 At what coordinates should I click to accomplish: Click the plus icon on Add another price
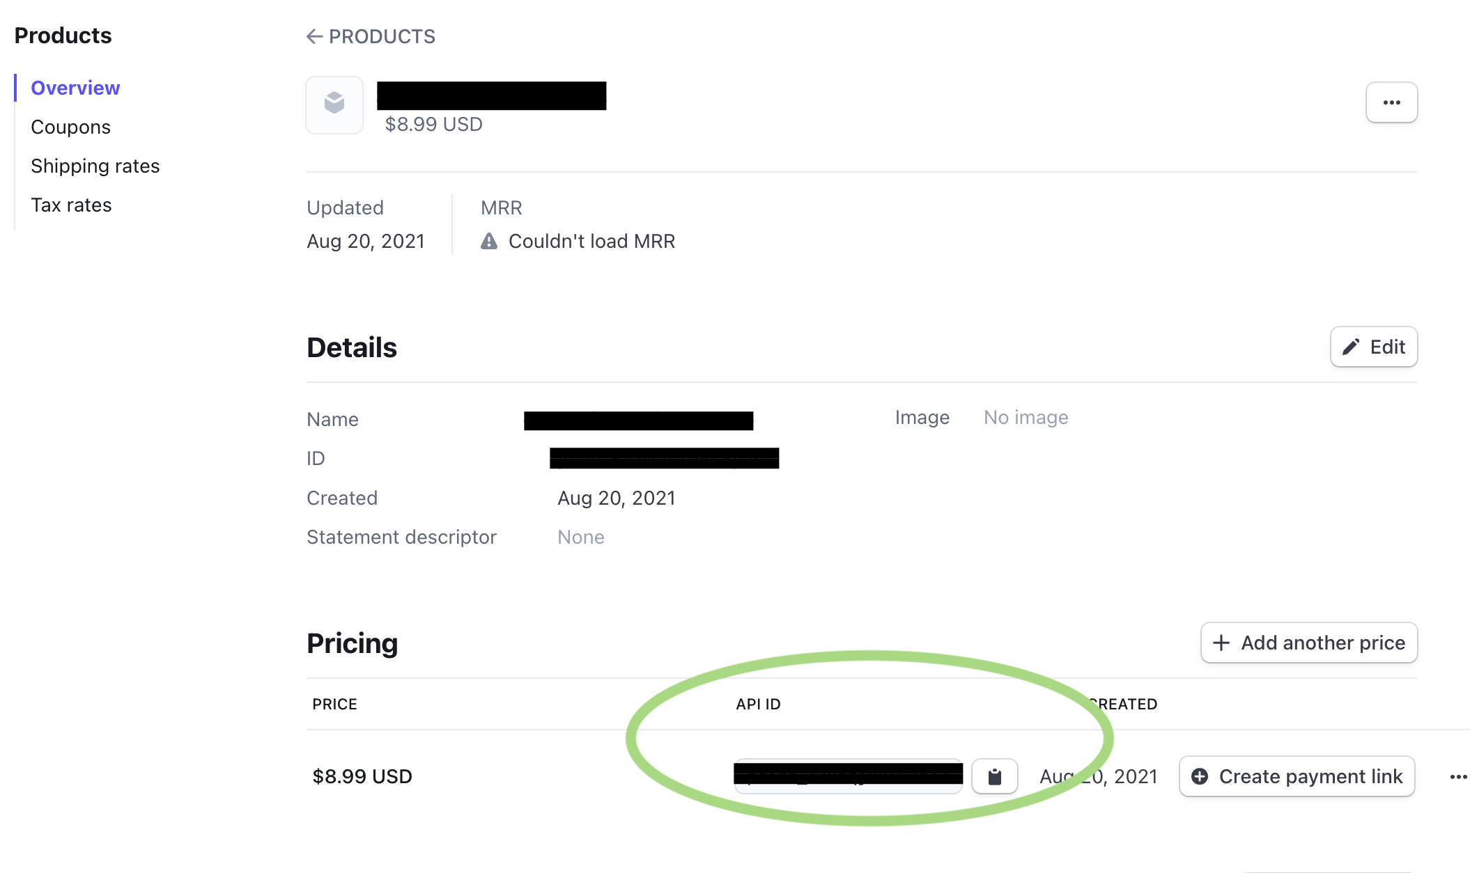pyautogui.click(x=1221, y=643)
